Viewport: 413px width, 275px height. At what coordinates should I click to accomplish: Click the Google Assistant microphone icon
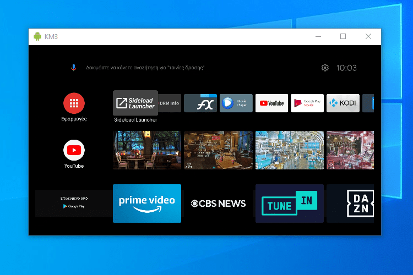click(x=73, y=68)
